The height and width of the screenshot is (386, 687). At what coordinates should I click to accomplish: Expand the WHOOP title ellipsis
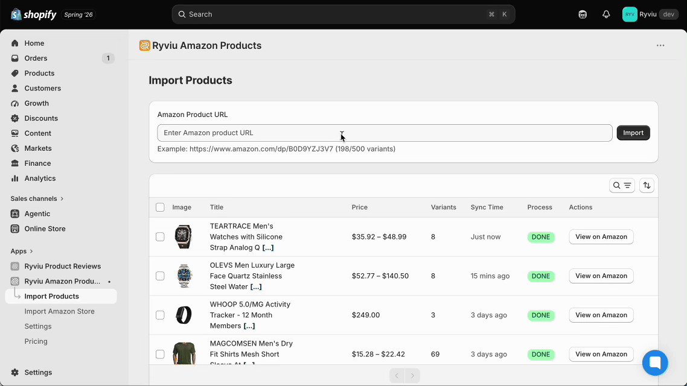click(249, 326)
